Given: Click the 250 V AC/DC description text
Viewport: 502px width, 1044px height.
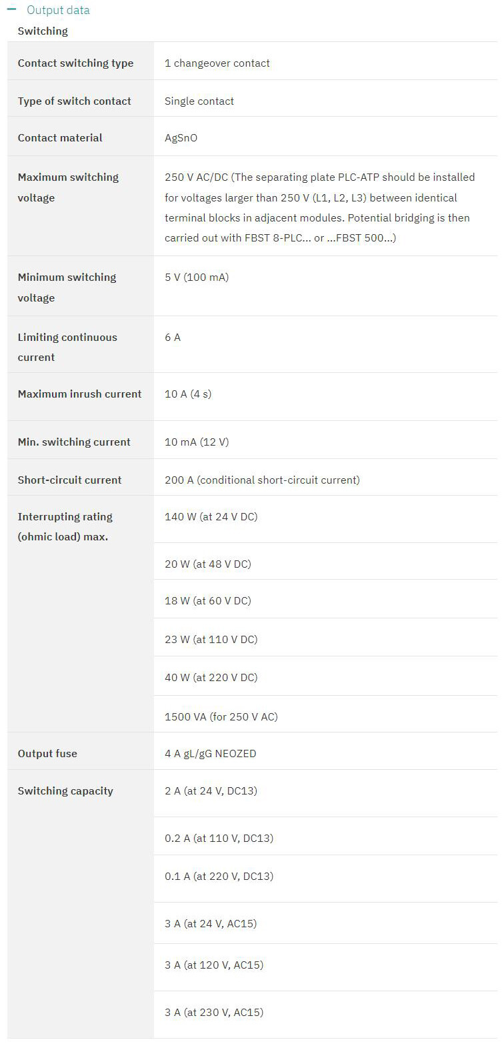Looking at the screenshot, I should [319, 207].
